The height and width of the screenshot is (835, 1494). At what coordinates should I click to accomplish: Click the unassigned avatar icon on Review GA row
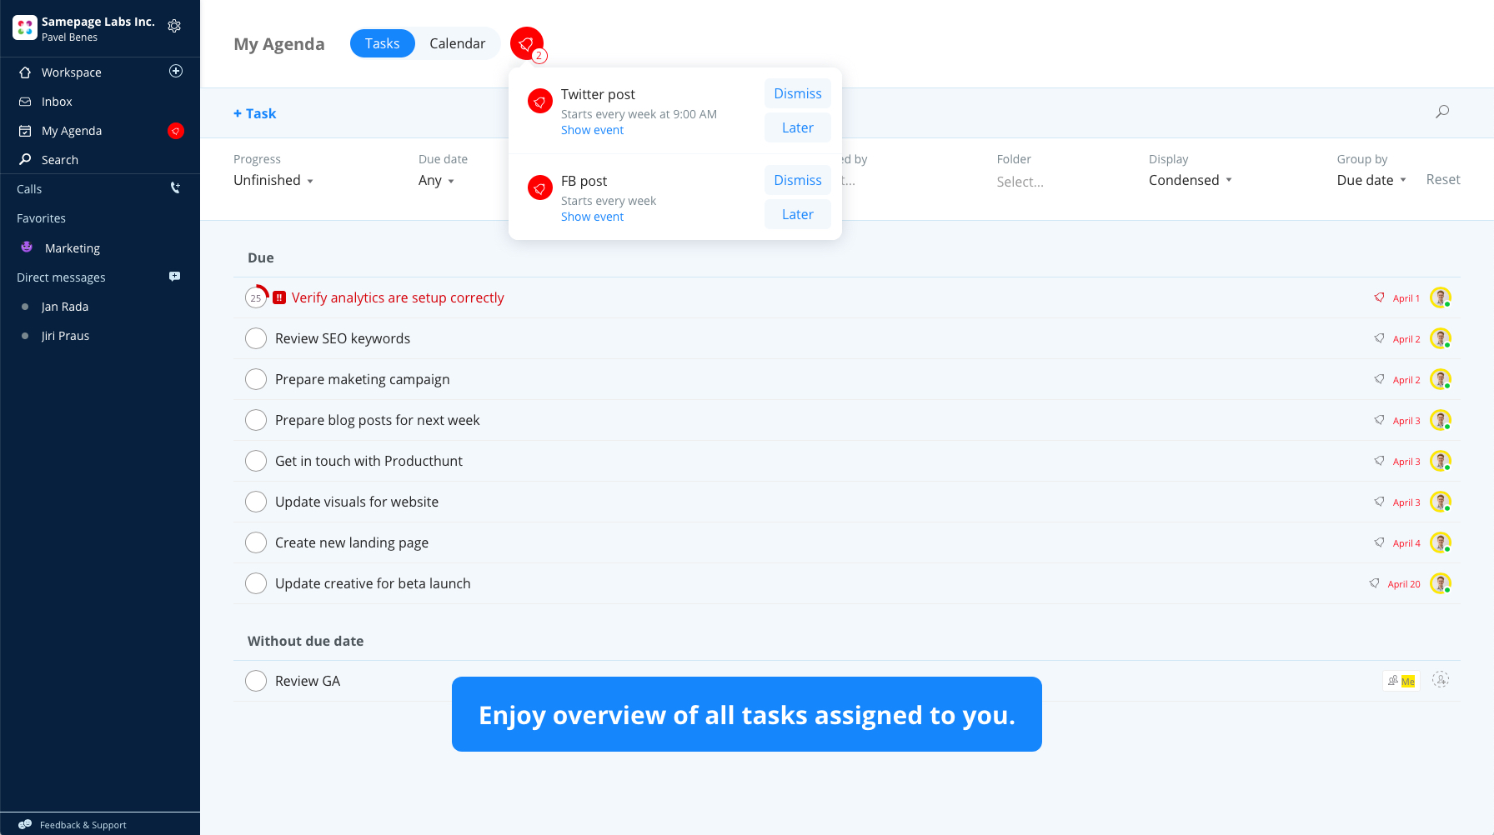(x=1441, y=680)
